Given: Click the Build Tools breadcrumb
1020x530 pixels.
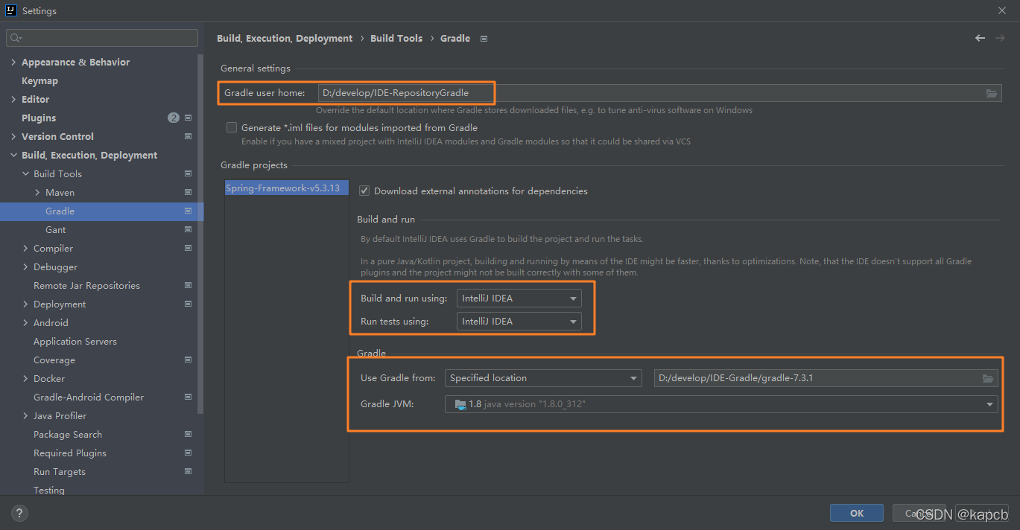Looking at the screenshot, I should pos(396,38).
